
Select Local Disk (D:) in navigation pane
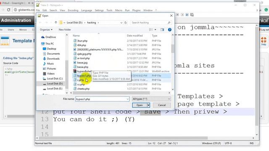point(53,83)
